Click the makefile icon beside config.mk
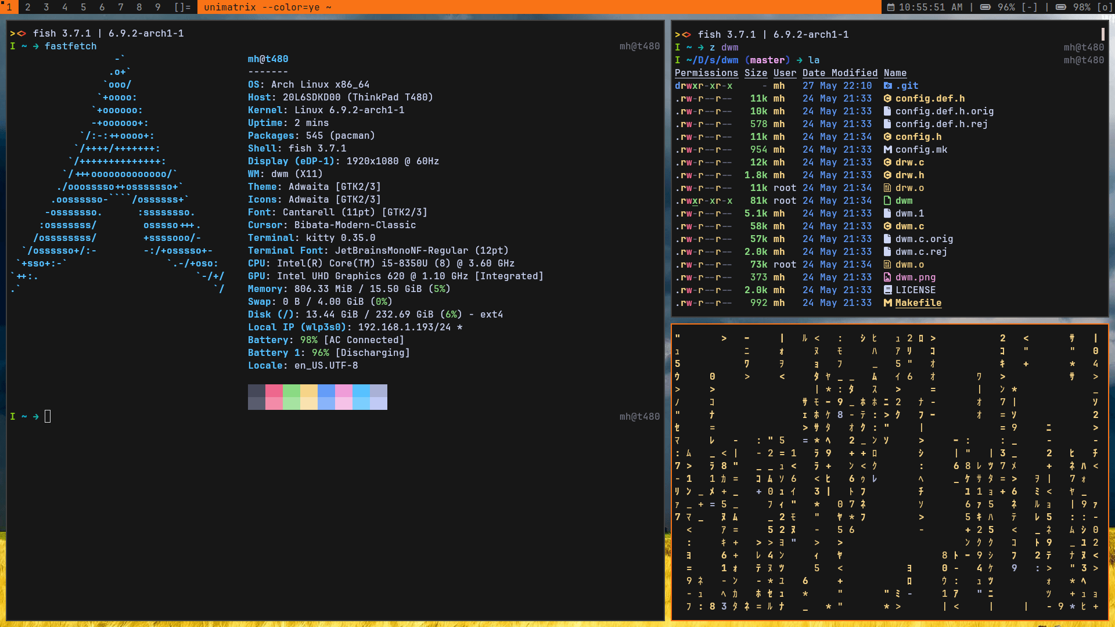Image resolution: width=1115 pixels, height=627 pixels. click(887, 150)
